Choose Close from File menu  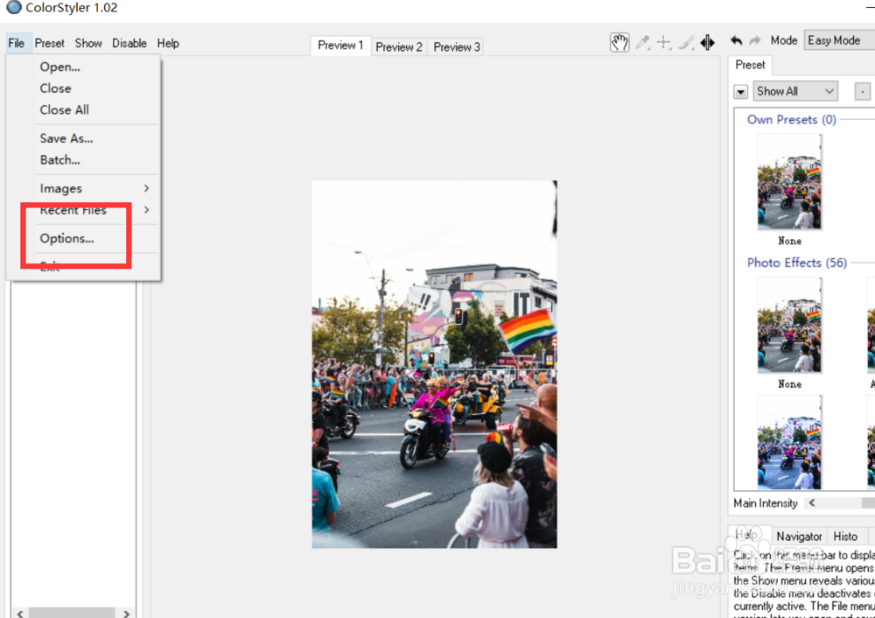tap(55, 88)
